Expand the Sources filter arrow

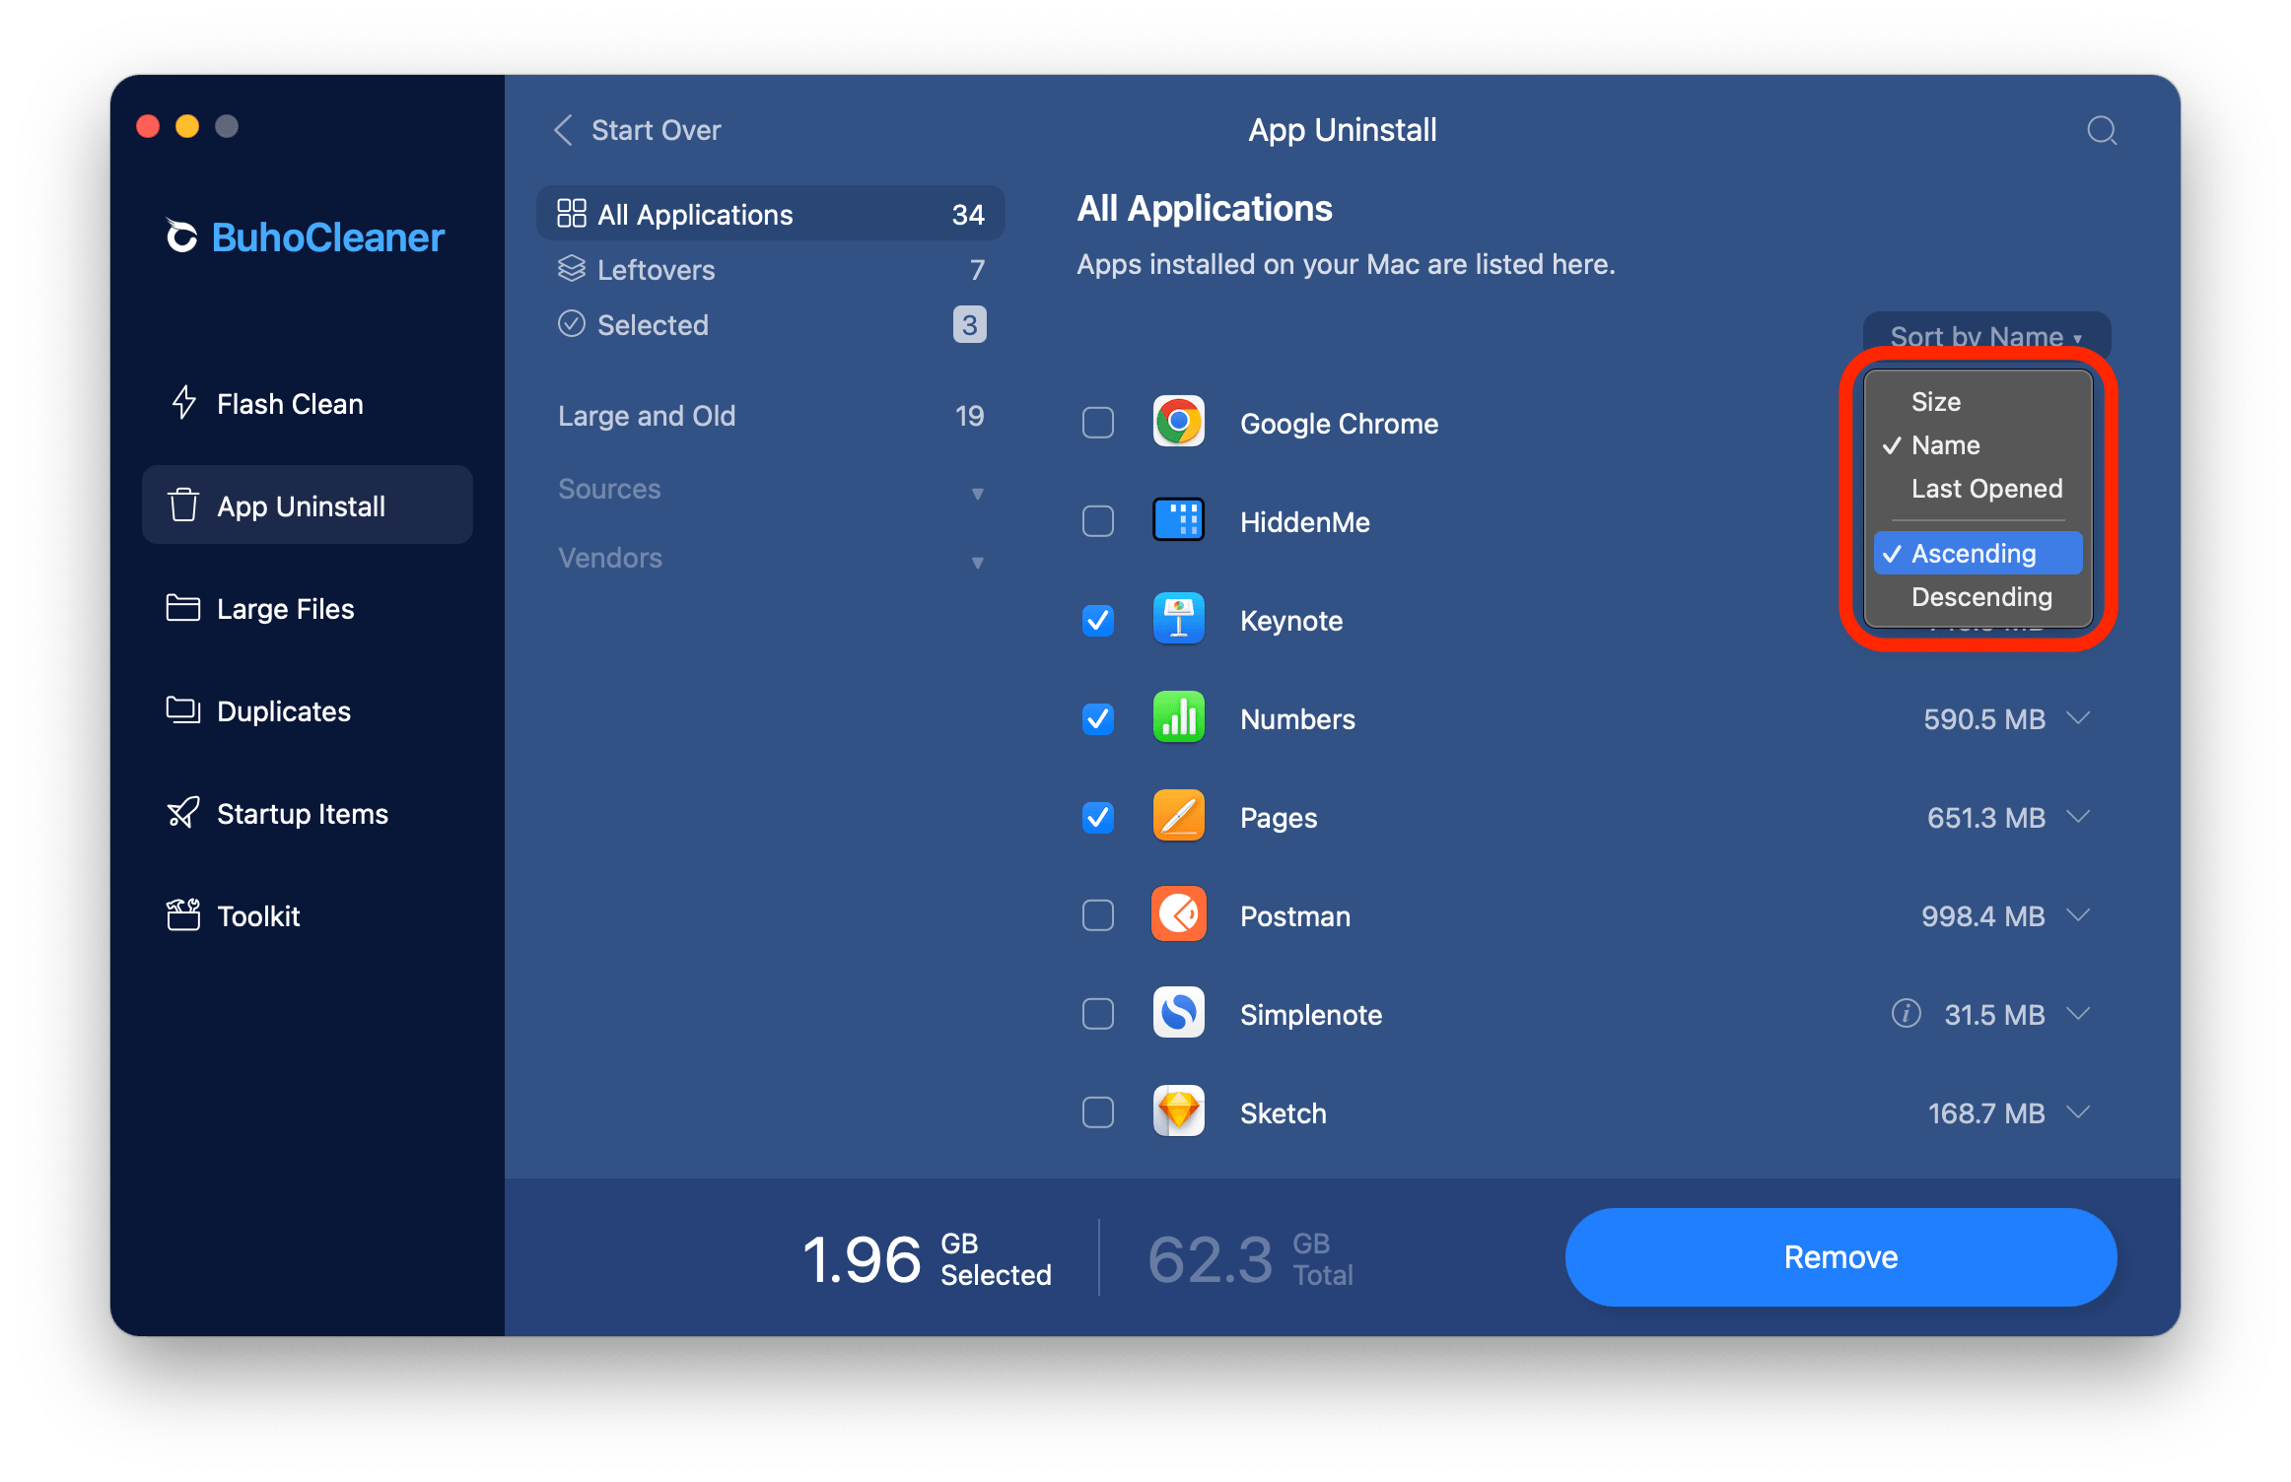[977, 493]
